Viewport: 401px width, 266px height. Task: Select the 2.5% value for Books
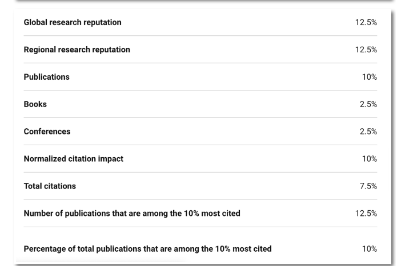[367, 104]
